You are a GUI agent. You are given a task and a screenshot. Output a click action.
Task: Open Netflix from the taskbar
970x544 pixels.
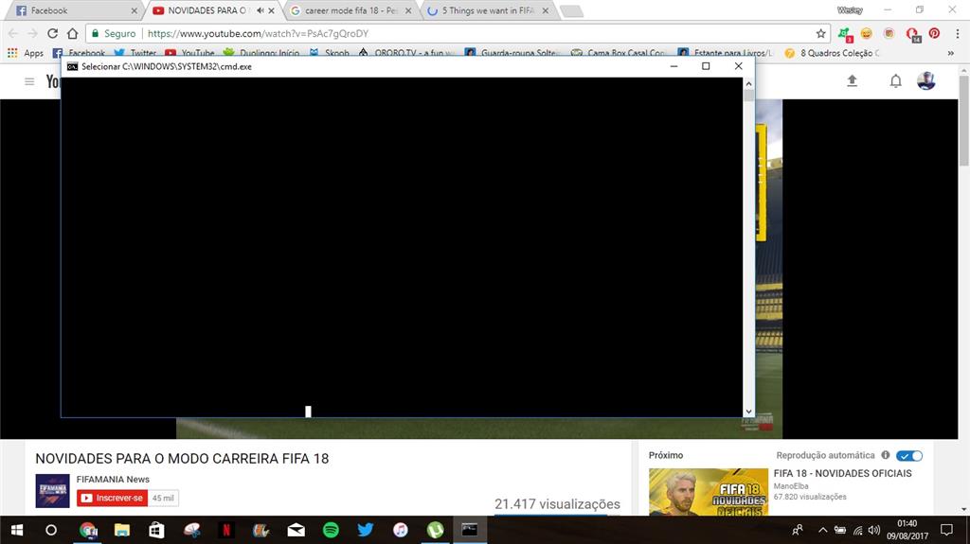225,530
